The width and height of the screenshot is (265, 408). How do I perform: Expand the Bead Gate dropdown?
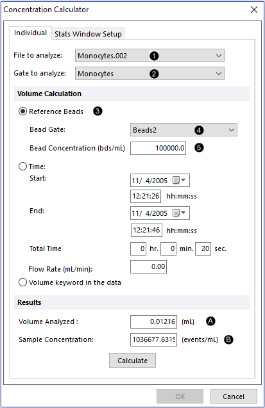[184, 130]
